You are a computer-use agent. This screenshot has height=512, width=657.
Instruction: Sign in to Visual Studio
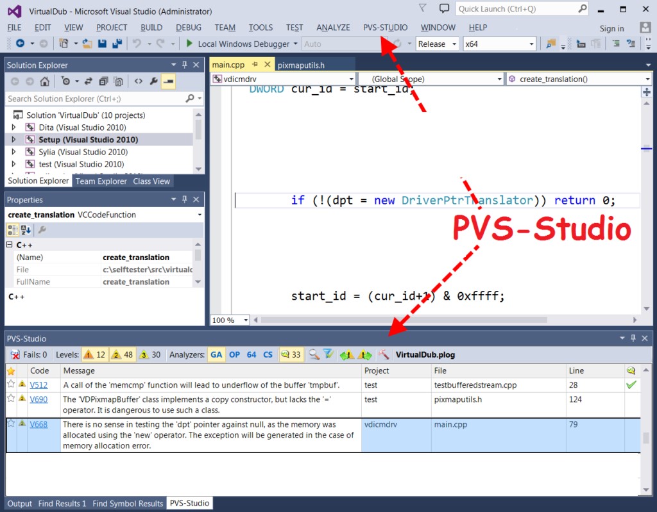(x=611, y=28)
